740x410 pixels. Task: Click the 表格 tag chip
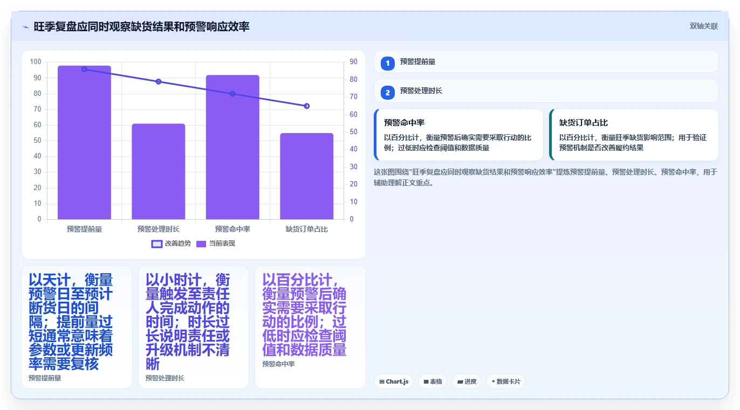click(x=433, y=381)
